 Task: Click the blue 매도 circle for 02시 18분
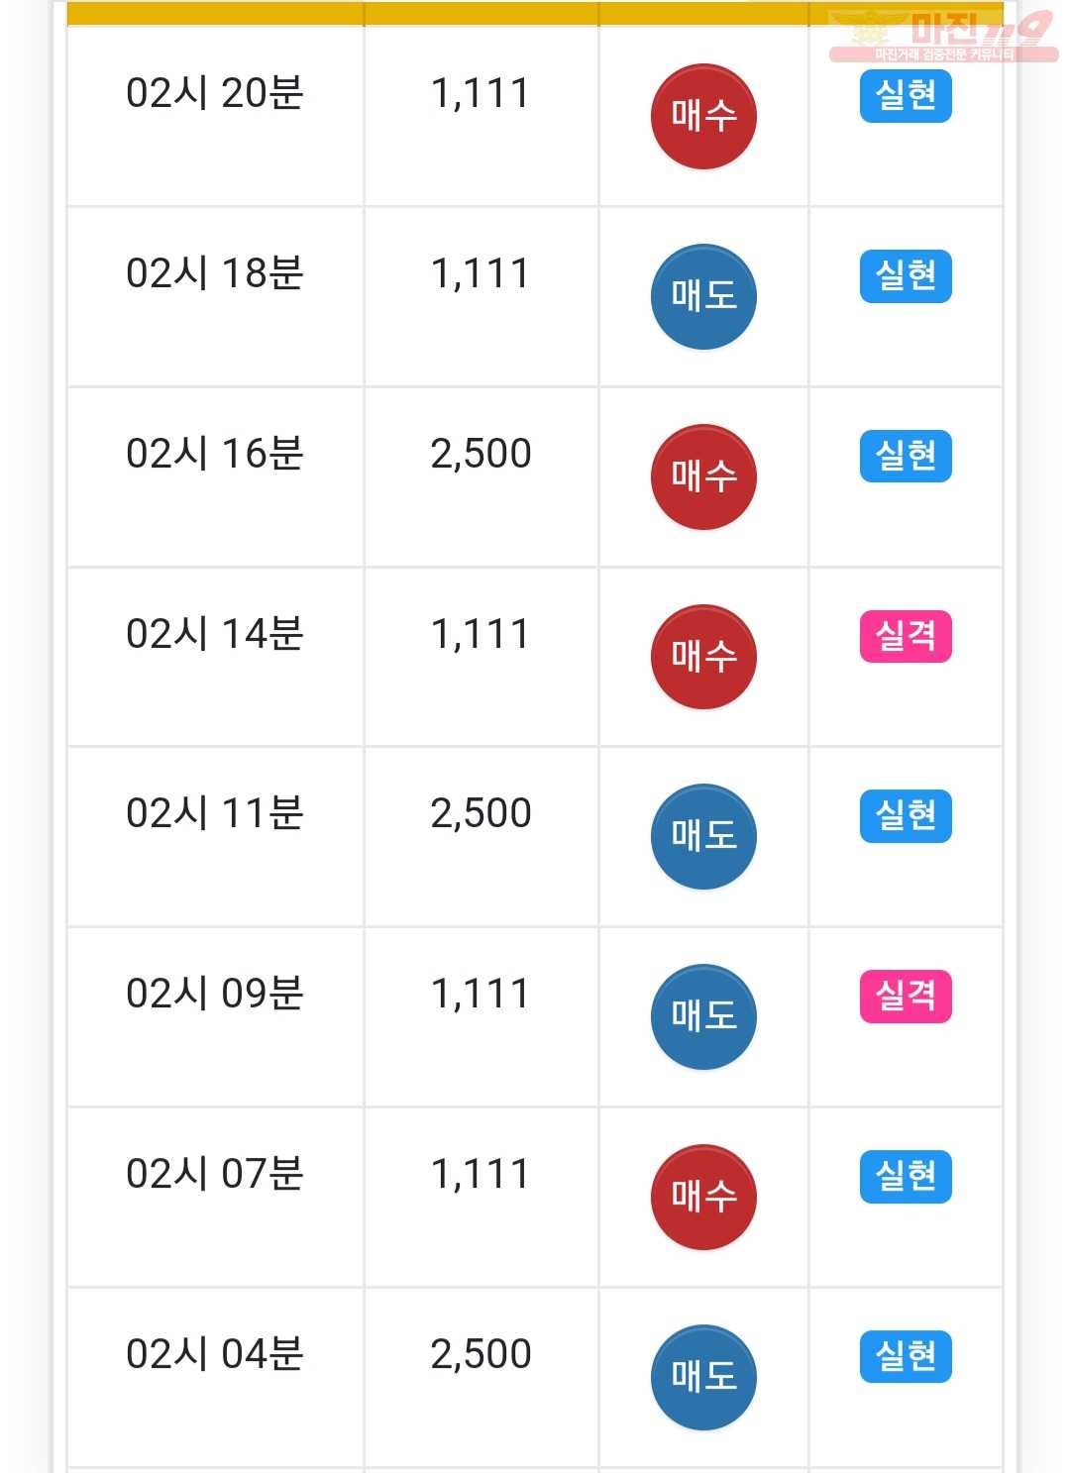[x=703, y=297]
